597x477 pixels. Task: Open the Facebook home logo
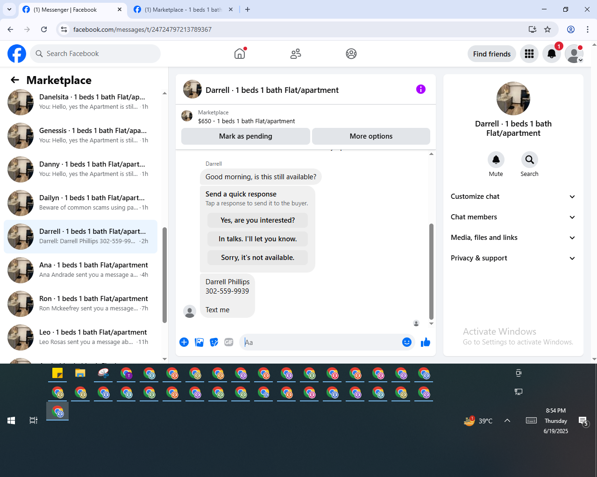(17, 54)
